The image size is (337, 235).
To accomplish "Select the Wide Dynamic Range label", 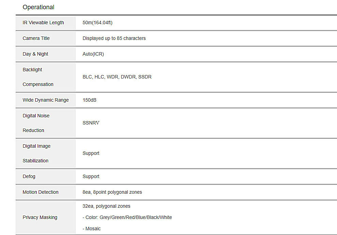I will pyautogui.click(x=46, y=100).
